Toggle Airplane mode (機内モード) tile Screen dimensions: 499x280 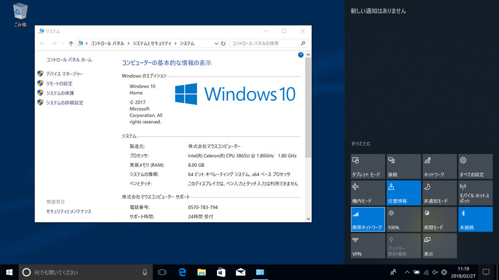coord(367,193)
